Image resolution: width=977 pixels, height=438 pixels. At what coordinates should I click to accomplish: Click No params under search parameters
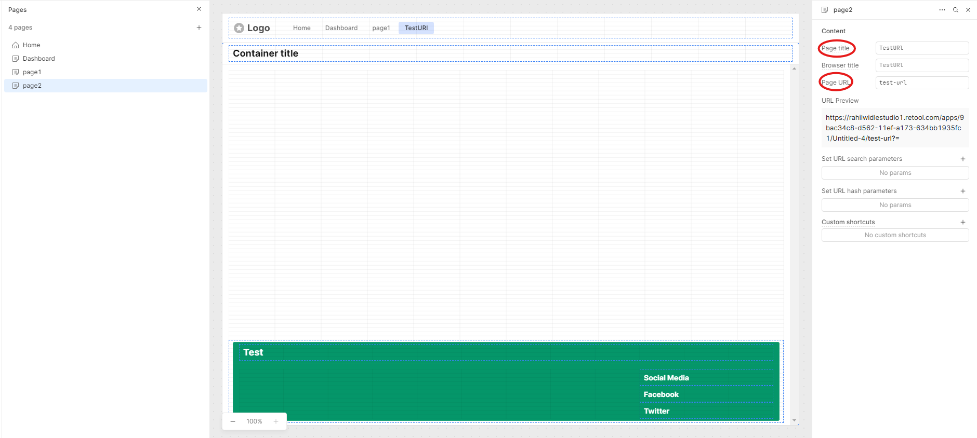click(895, 173)
